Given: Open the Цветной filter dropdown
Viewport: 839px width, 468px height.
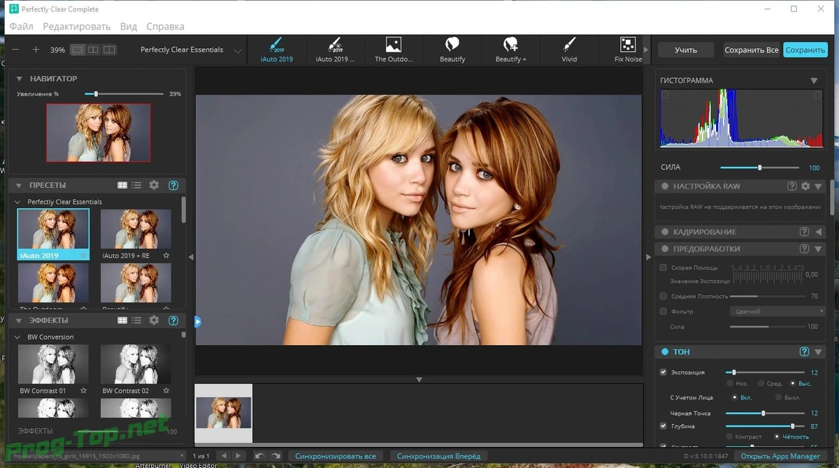Looking at the screenshot, I should click(x=777, y=311).
